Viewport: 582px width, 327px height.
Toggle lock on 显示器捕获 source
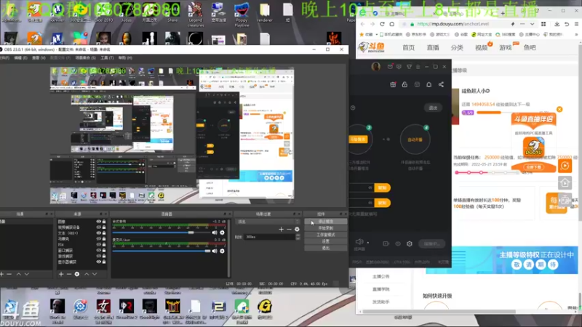coord(104,262)
